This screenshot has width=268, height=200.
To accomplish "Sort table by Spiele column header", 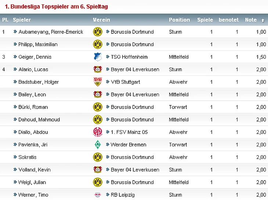I will (x=205, y=20).
